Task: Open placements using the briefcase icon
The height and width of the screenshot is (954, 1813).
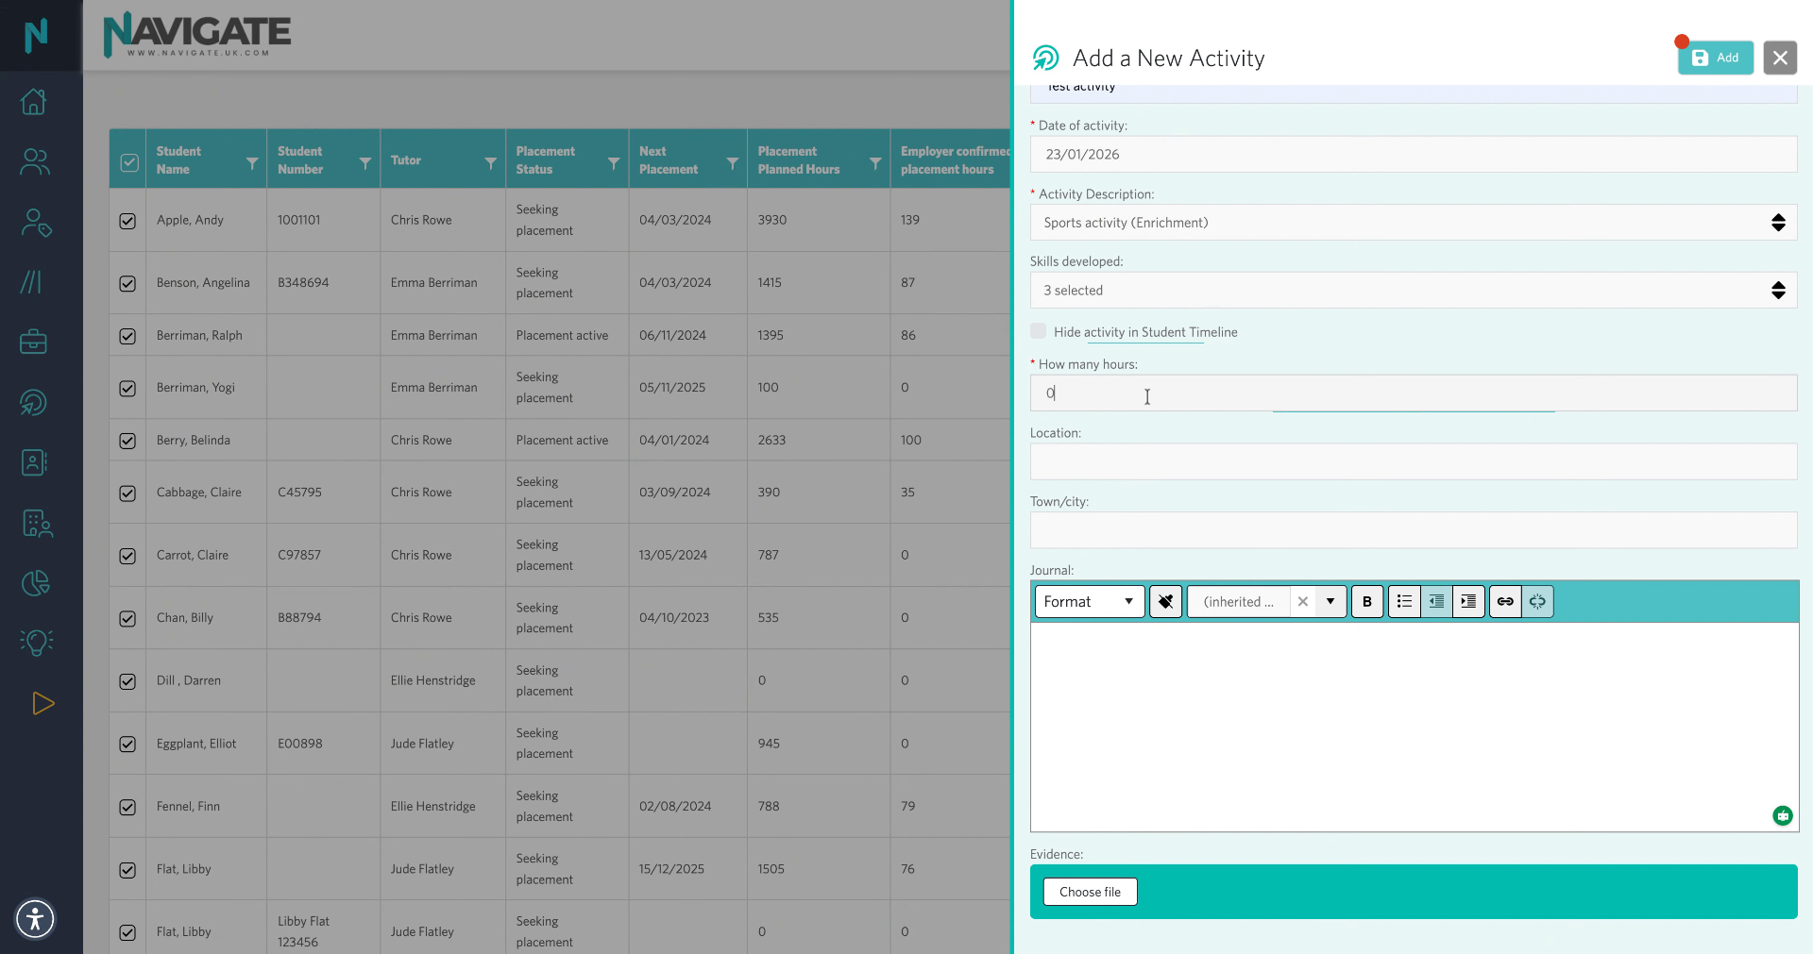Action: click(34, 342)
